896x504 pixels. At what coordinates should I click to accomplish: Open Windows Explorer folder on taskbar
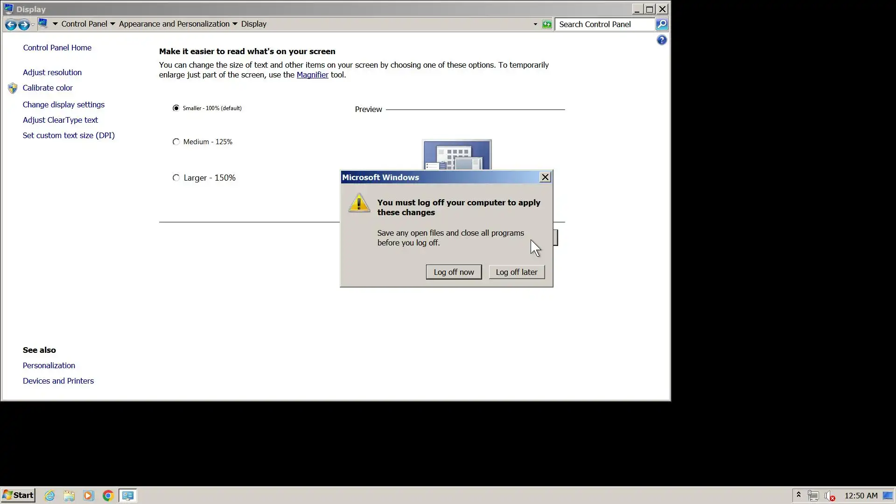(69, 496)
